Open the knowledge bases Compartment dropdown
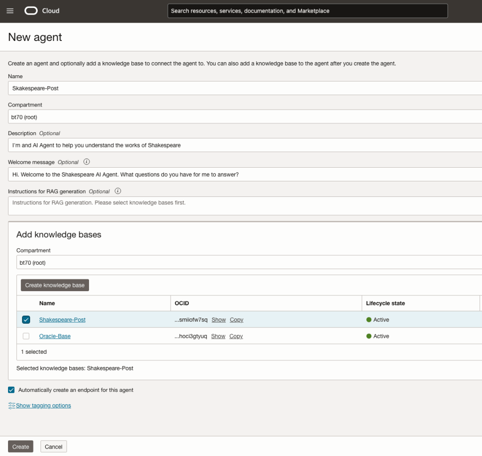The height and width of the screenshot is (456, 482). click(x=248, y=262)
